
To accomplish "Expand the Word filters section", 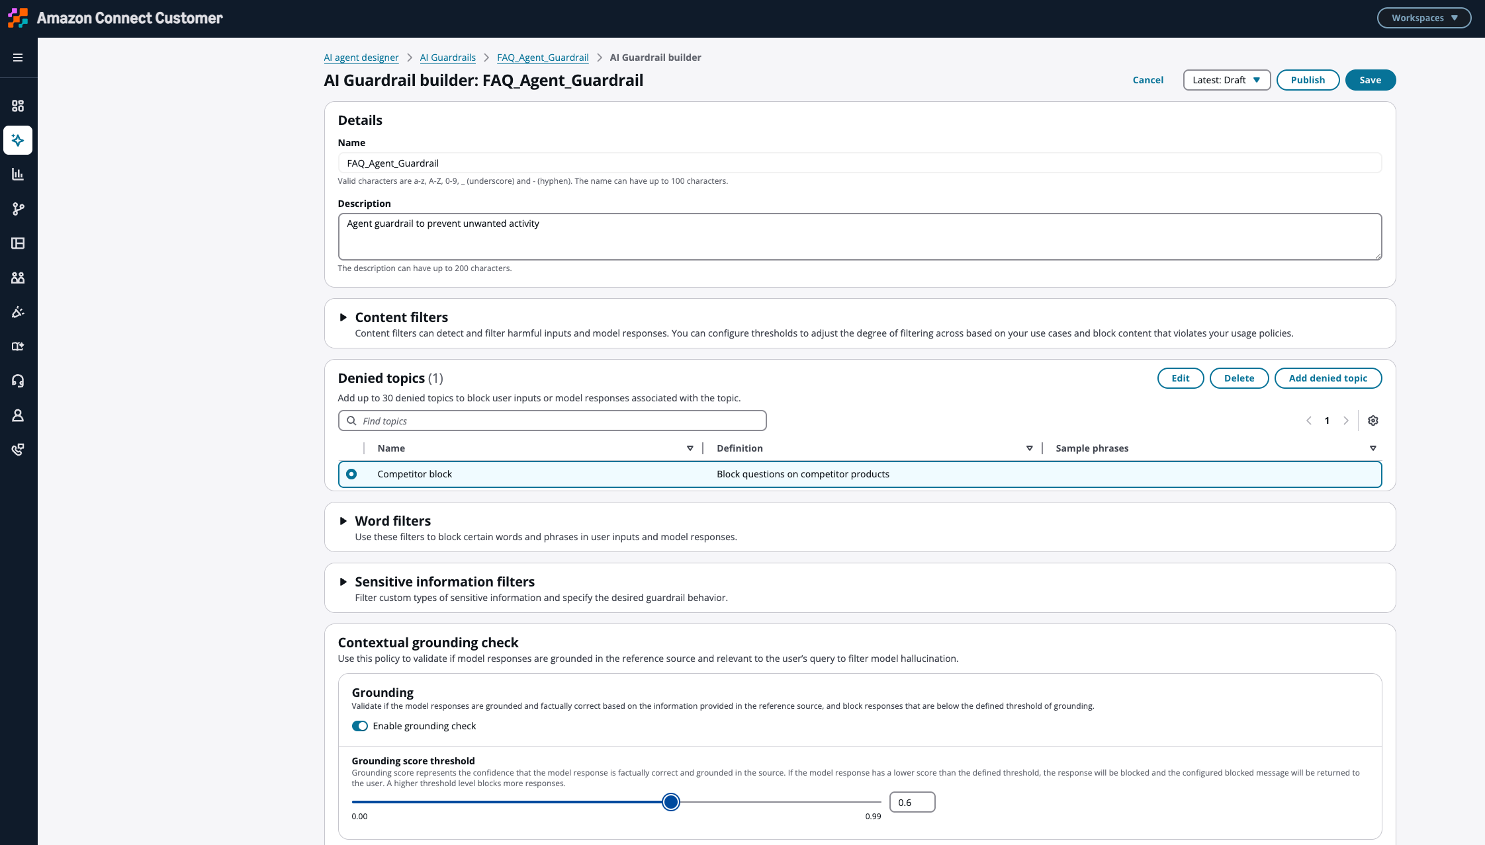I will point(343,521).
